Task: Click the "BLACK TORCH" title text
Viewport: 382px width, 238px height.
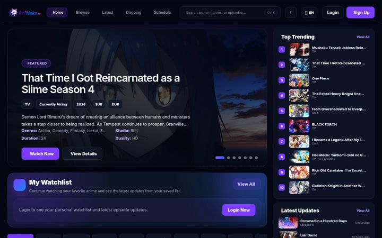Action: (324, 124)
